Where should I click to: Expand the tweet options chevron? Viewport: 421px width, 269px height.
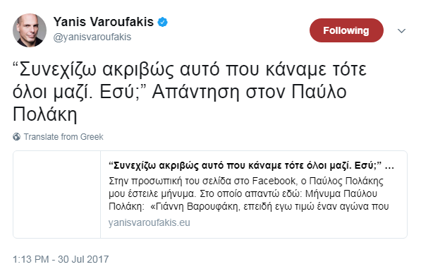pos(401,31)
